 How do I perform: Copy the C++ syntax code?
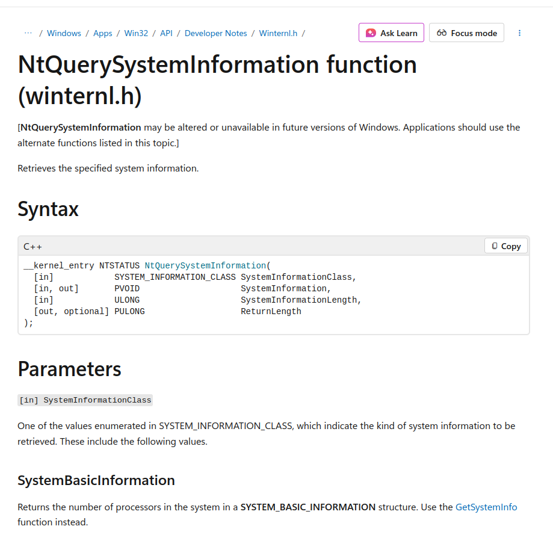(505, 246)
